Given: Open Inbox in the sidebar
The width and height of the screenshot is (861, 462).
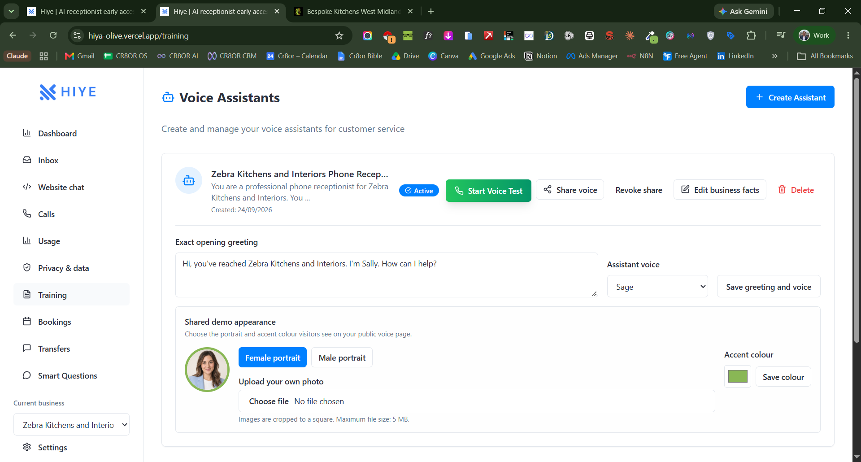Looking at the screenshot, I should point(71,160).
